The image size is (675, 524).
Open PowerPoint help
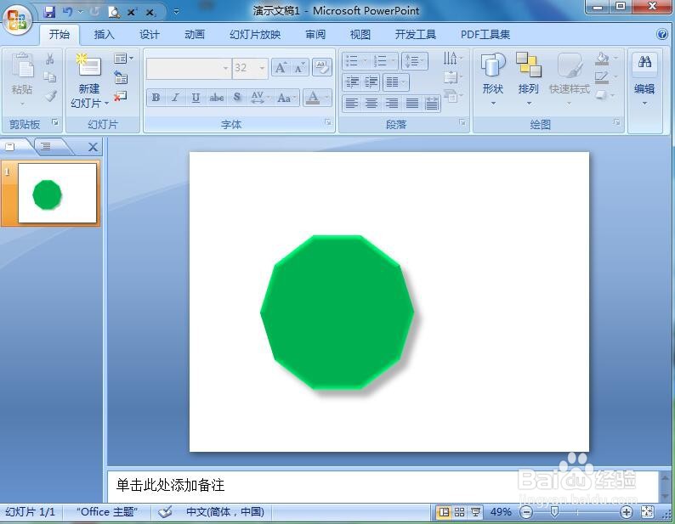[662, 34]
